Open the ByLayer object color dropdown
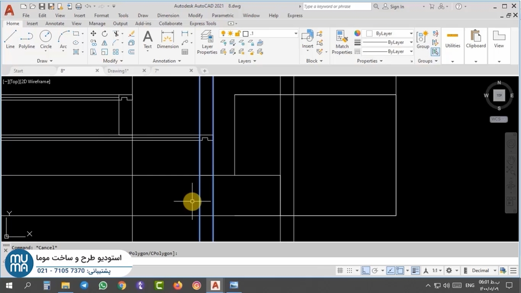 [x=411, y=33]
